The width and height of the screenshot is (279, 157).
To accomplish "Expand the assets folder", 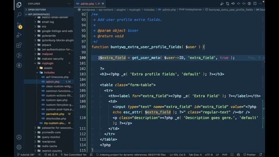I will click(x=48, y=68).
